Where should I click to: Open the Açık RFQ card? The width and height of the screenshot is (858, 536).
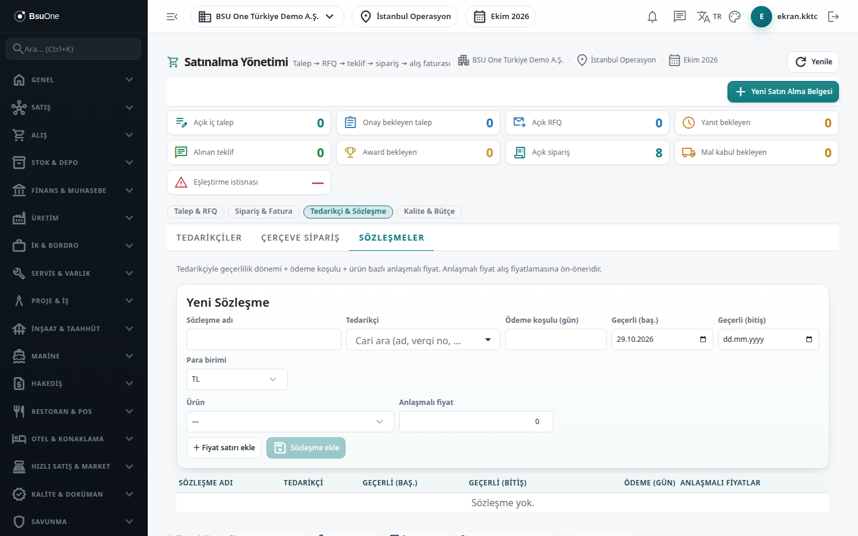pos(587,123)
